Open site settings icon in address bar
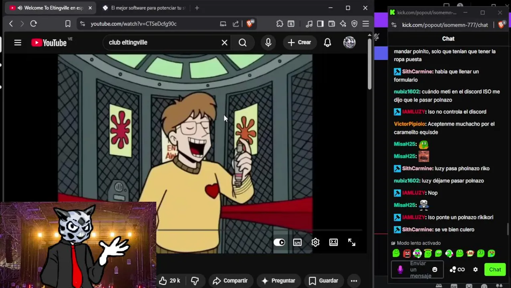The image size is (511, 288). [83, 24]
